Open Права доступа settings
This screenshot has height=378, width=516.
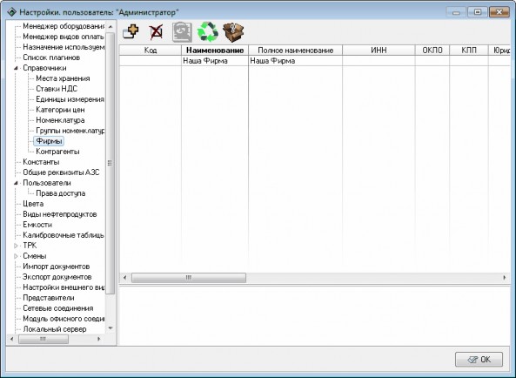tap(61, 193)
